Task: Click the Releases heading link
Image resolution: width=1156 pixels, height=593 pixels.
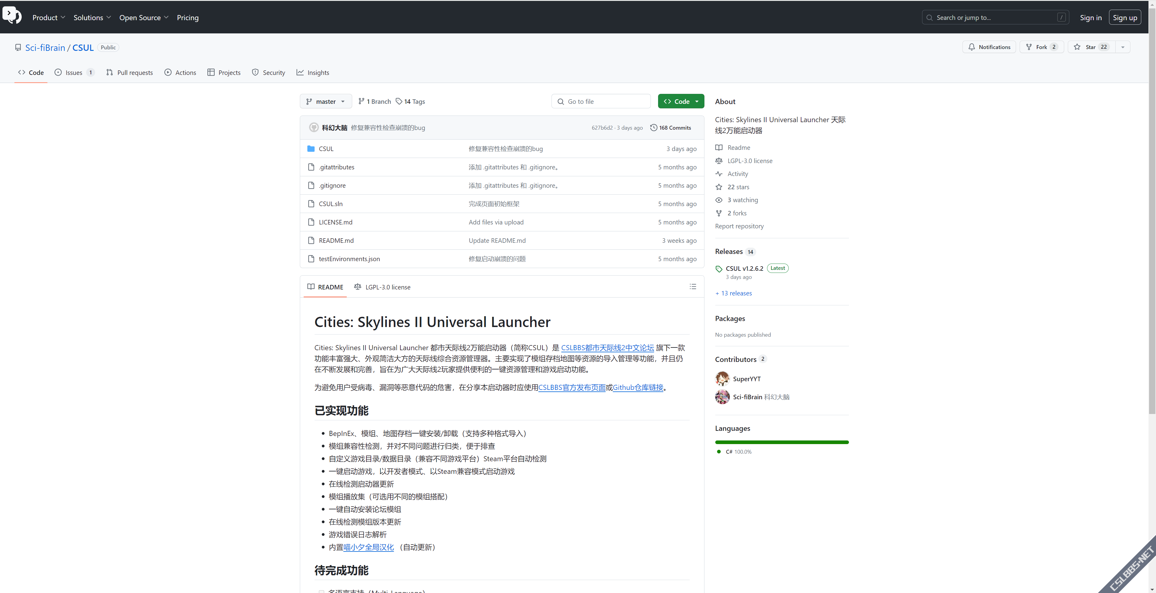Action: click(x=729, y=252)
